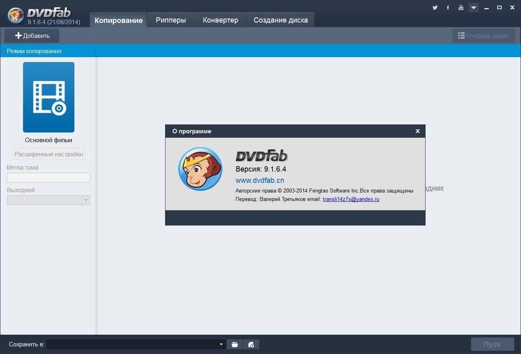Click the translator email link
The width and height of the screenshot is (521, 354).
351,199
